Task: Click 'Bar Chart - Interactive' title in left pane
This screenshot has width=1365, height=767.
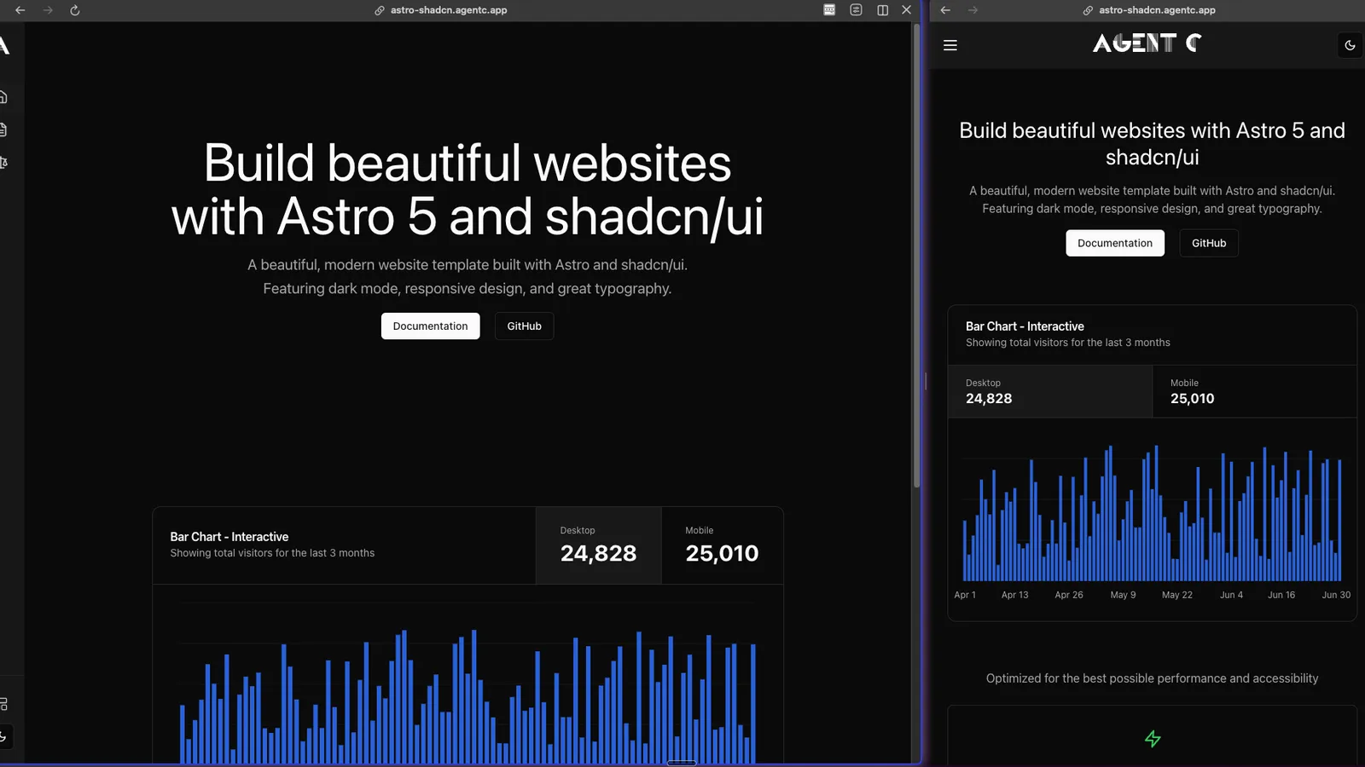Action: (229, 537)
